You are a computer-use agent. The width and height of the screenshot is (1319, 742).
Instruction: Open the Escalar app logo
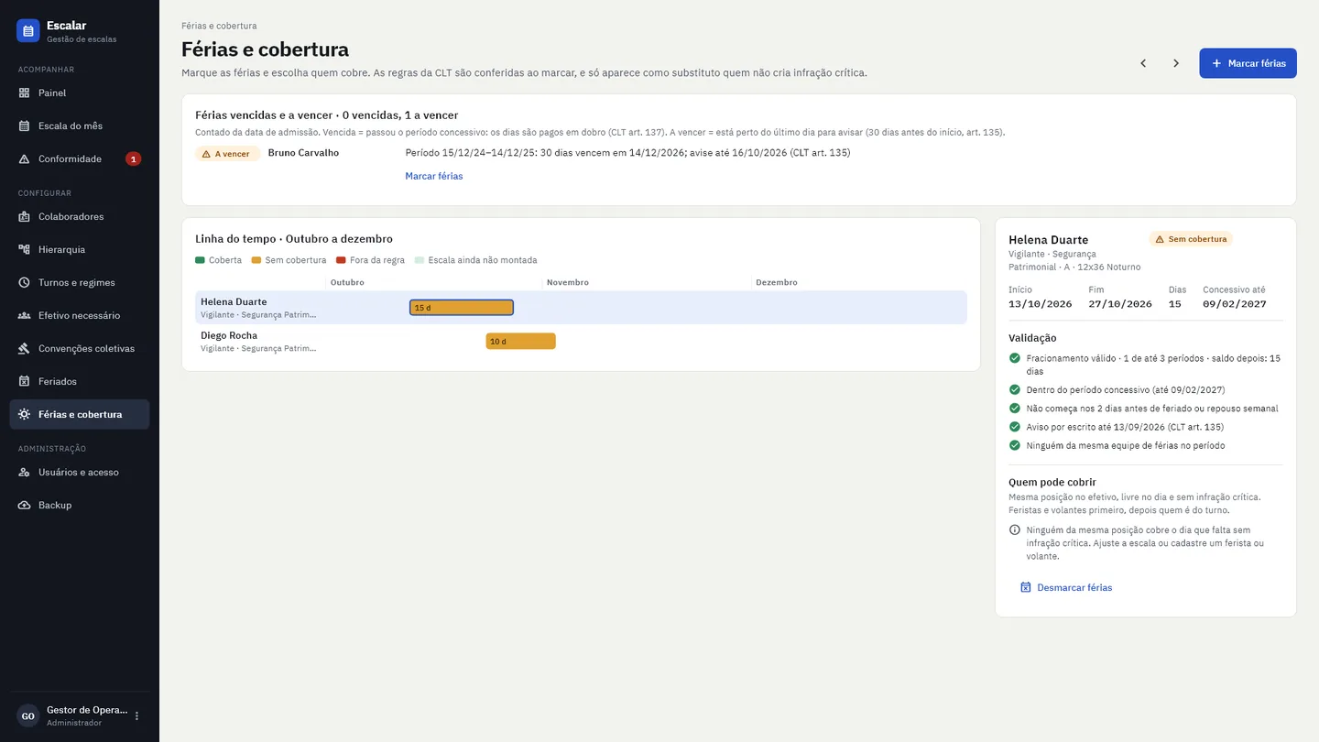28,31
